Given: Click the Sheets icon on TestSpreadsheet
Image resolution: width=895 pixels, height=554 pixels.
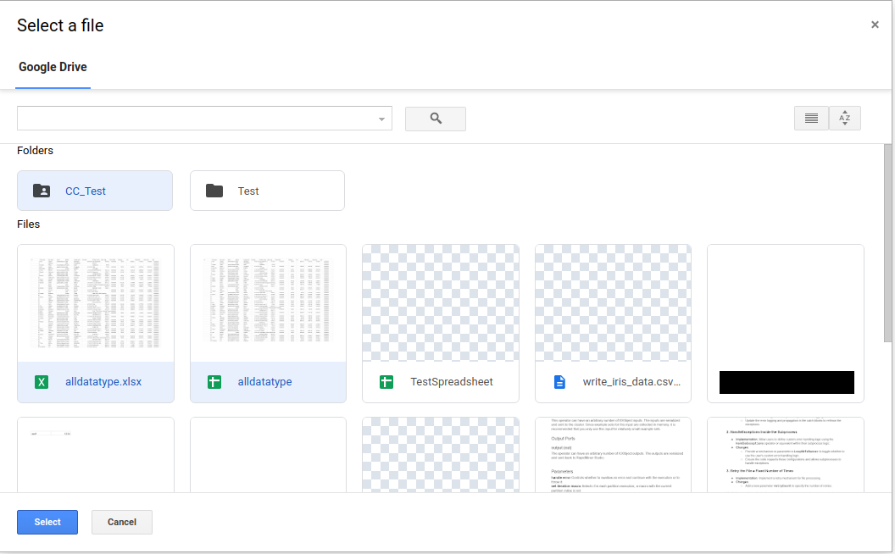Looking at the screenshot, I should point(386,382).
